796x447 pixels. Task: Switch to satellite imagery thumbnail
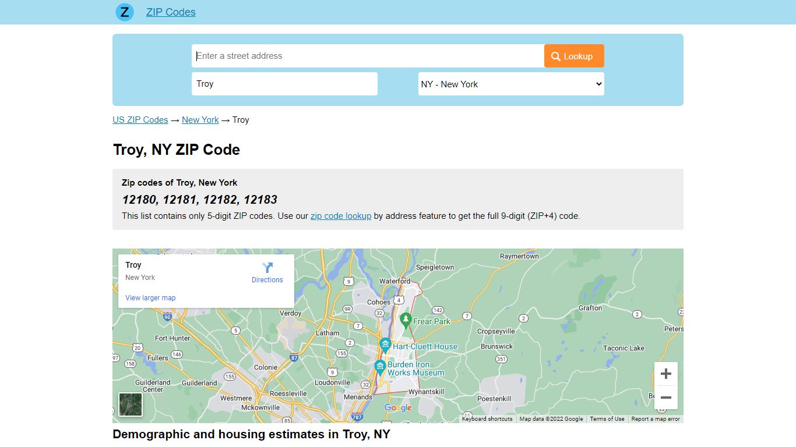(131, 405)
